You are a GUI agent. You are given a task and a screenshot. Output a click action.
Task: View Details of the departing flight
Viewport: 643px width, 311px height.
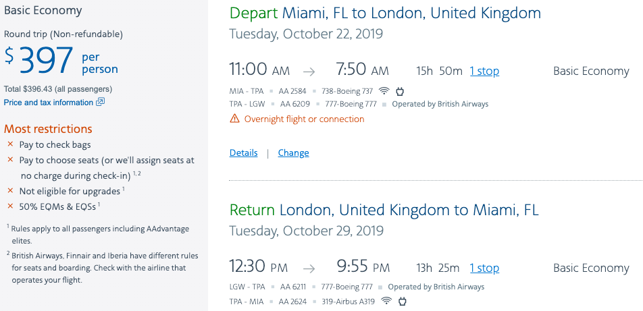(243, 153)
